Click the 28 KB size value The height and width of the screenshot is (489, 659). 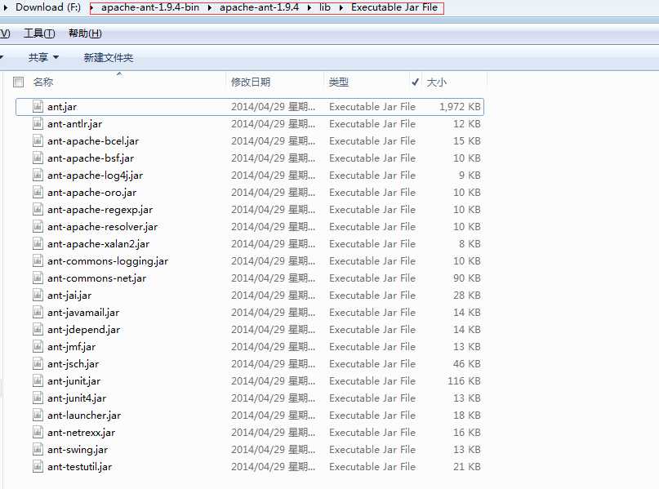pyautogui.click(x=467, y=295)
